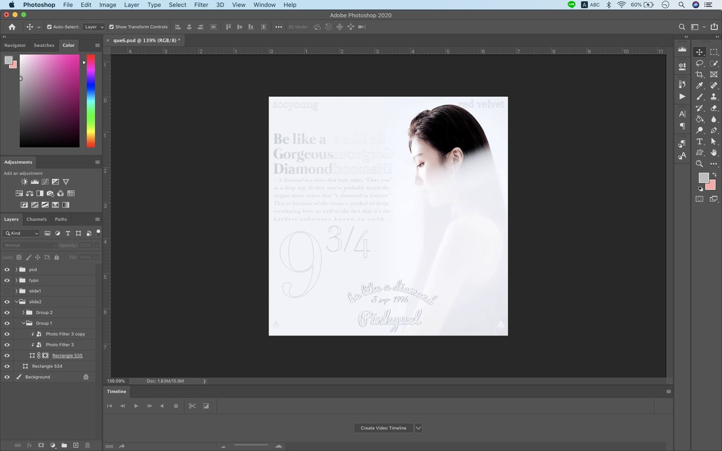
Task: Hide the Background layer
Action: pyautogui.click(x=7, y=377)
